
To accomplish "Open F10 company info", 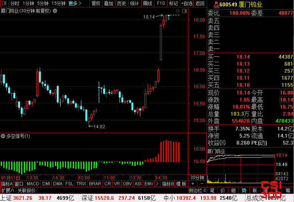I will (161, 3).
